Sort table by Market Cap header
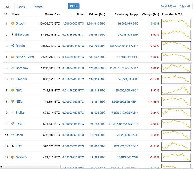 click(x=52, y=14)
